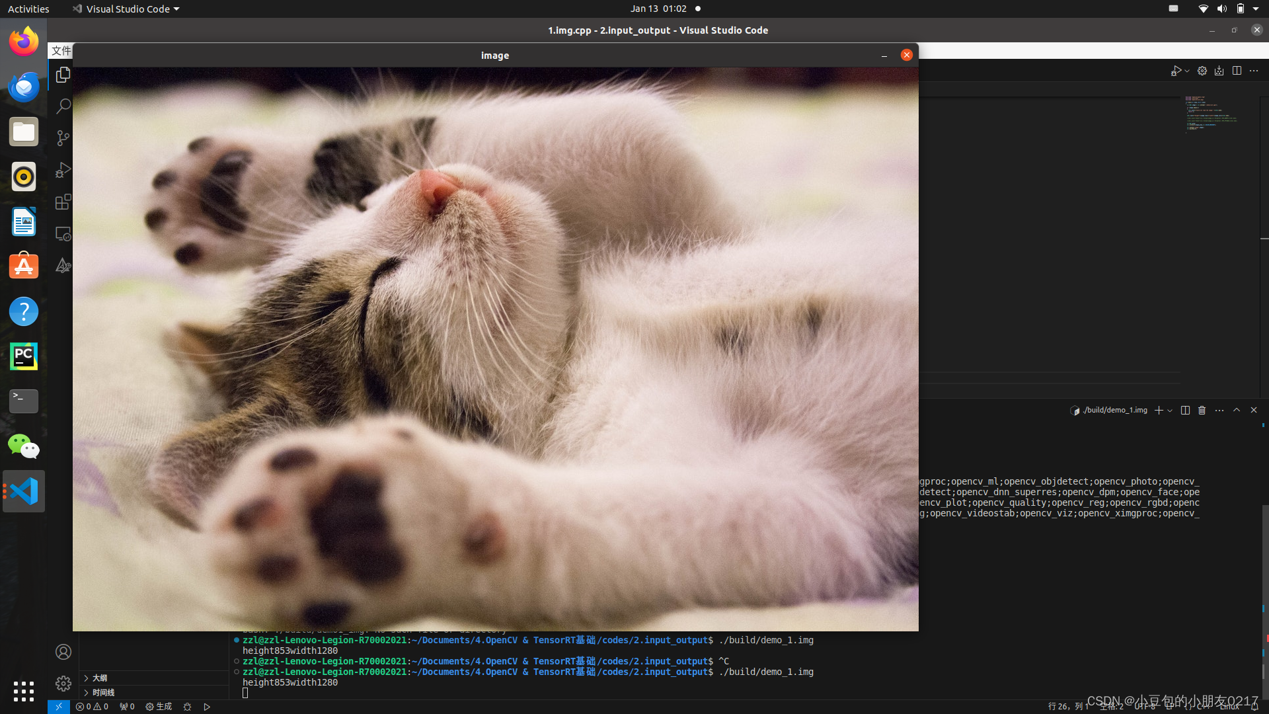Click the Run or Debug play icon

(x=1176, y=71)
